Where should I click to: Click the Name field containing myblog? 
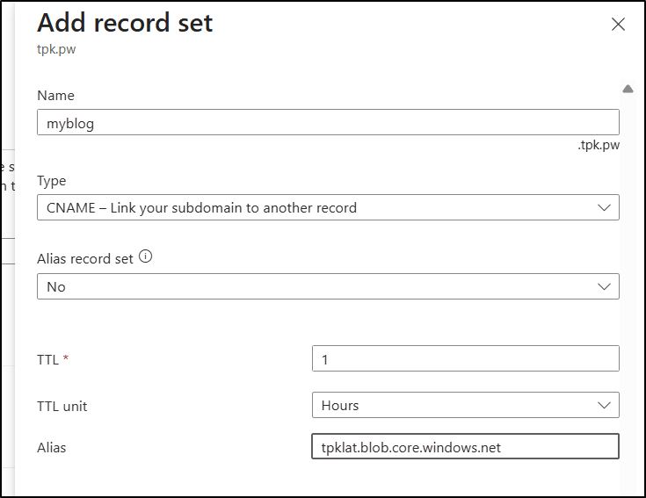327,122
